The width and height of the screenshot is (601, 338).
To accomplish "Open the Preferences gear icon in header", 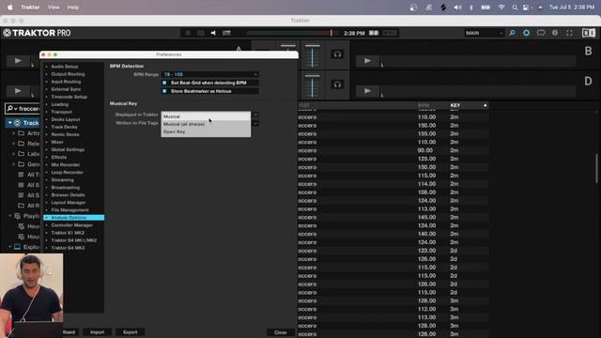I will coord(526,33).
